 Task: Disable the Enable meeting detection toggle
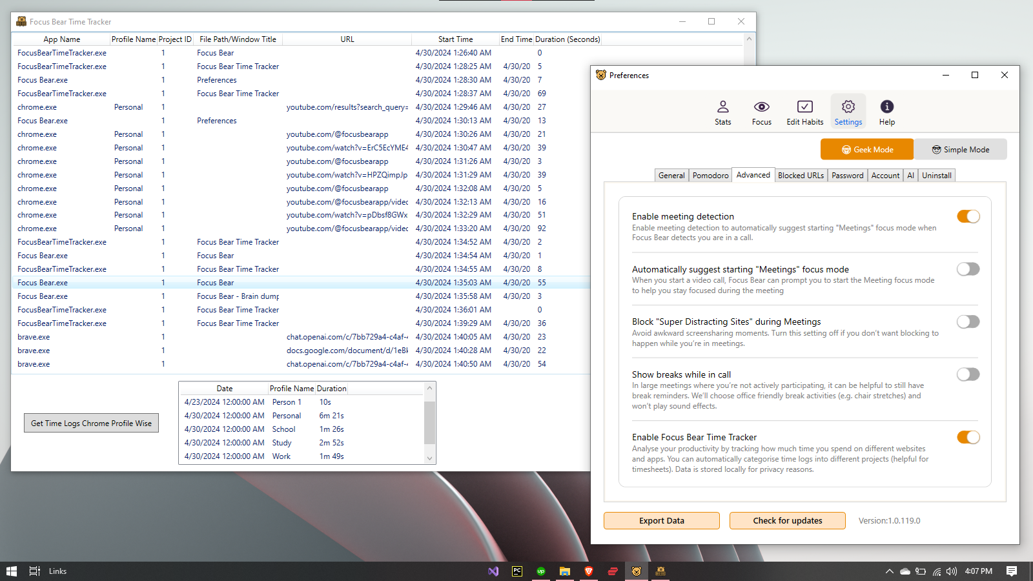[x=968, y=216]
